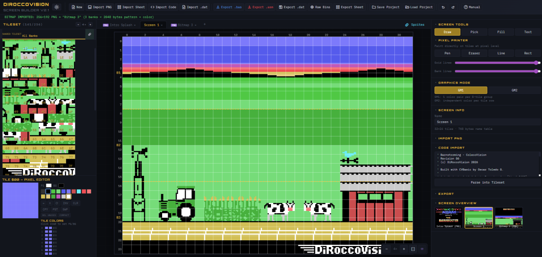Click the undo arrow icon

(x=443, y=7)
